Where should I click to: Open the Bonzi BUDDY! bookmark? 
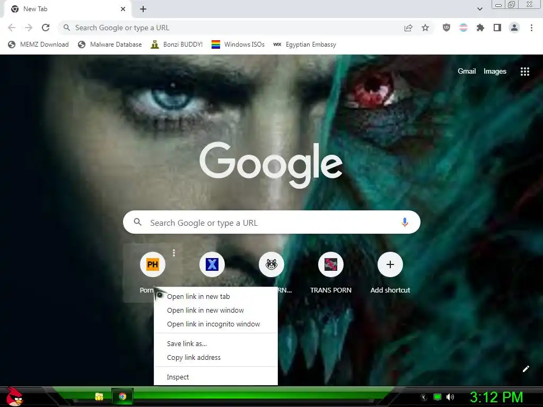[x=177, y=45]
